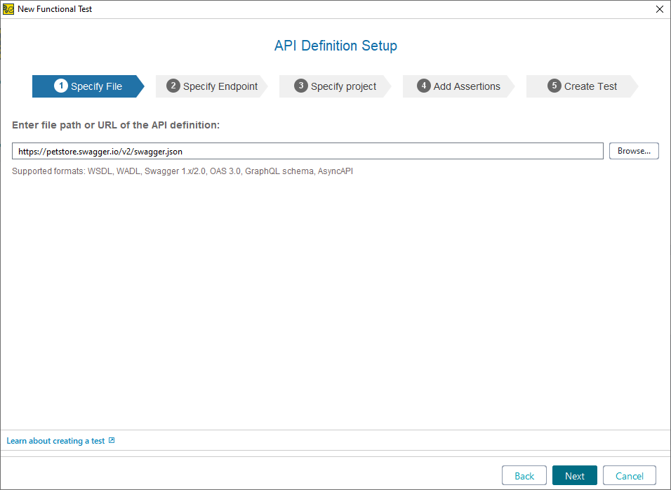The width and height of the screenshot is (671, 490).
Task: Click the circled 3 on Specify project step
Action: coord(300,86)
